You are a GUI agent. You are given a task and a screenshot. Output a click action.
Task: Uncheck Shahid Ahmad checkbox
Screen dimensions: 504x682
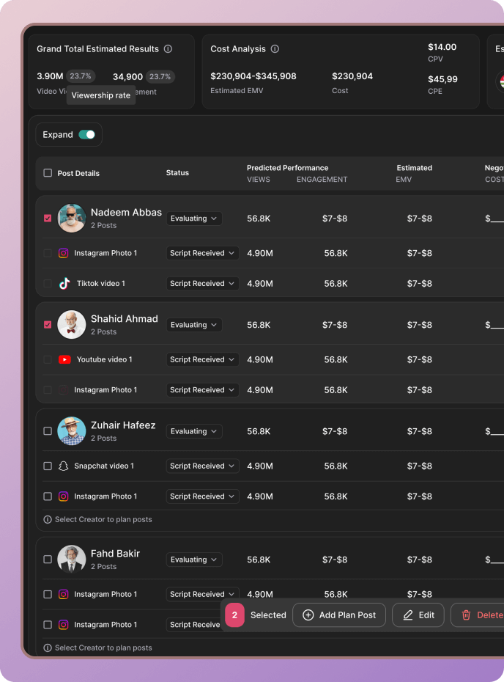(x=48, y=325)
